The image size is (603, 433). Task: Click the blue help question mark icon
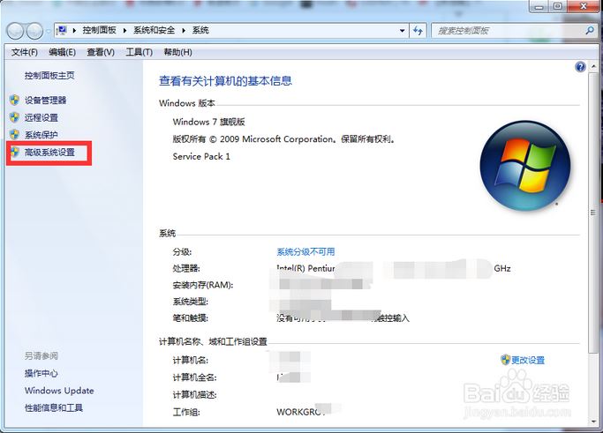click(580, 67)
